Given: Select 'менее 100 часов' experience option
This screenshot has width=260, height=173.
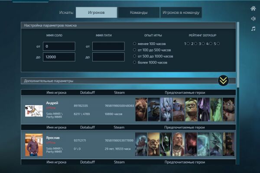Looking at the screenshot, I should click(134, 44).
